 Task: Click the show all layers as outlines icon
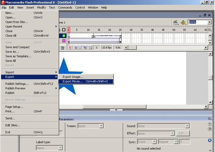[x=64, y=30]
